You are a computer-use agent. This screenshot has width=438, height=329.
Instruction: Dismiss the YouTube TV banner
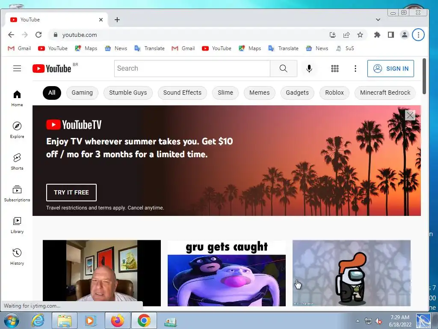click(x=410, y=115)
